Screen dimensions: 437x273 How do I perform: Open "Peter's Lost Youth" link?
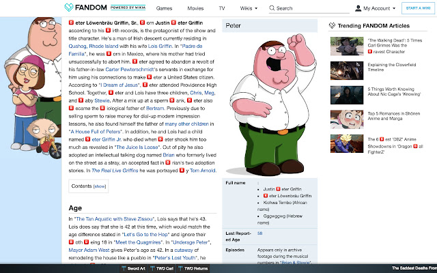175,258
